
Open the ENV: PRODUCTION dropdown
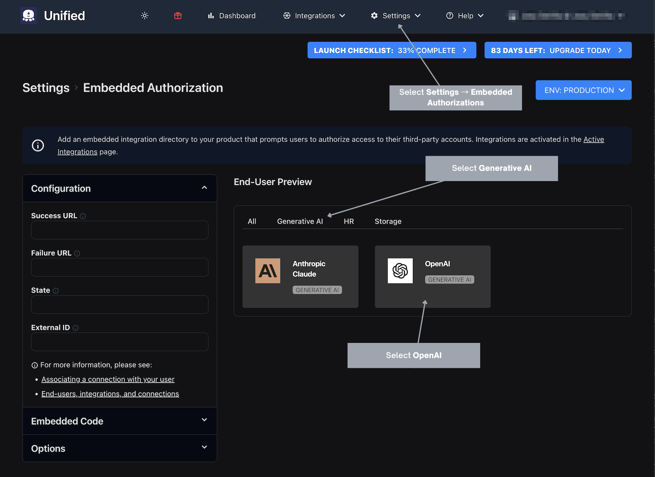pyautogui.click(x=583, y=90)
